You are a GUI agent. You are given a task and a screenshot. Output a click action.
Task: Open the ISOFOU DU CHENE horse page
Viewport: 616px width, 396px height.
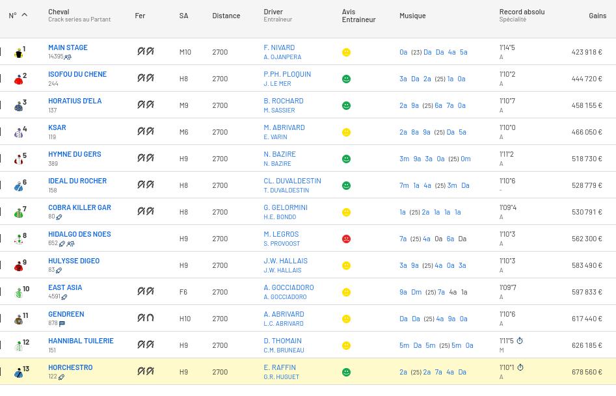pyautogui.click(x=77, y=74)
